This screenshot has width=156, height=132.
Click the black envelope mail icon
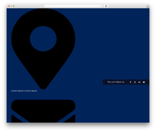coord(43,111)
